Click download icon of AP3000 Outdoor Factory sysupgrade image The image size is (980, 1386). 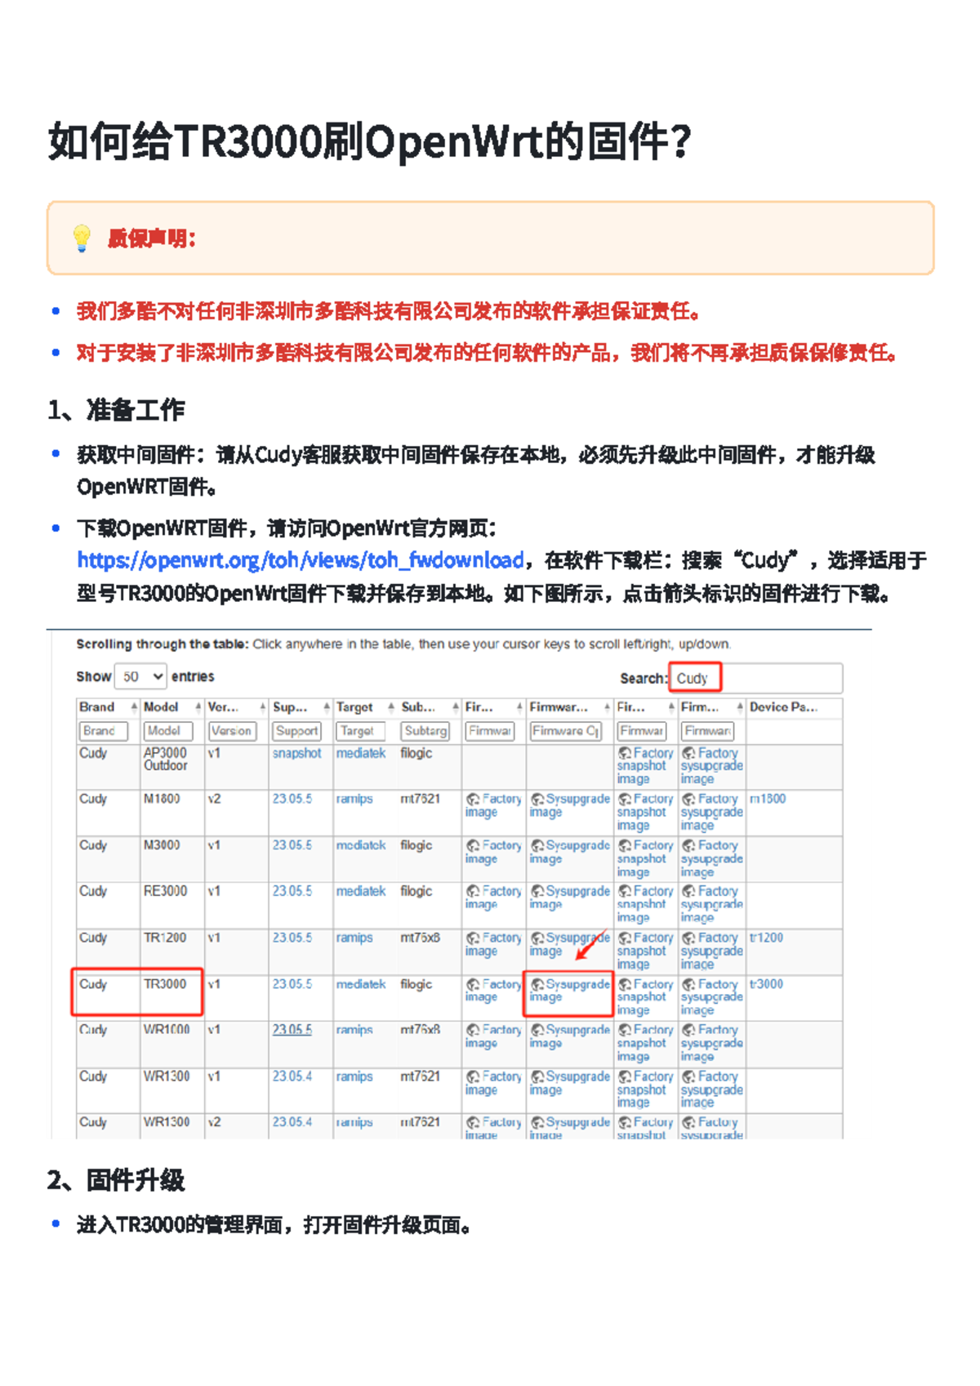689,754
